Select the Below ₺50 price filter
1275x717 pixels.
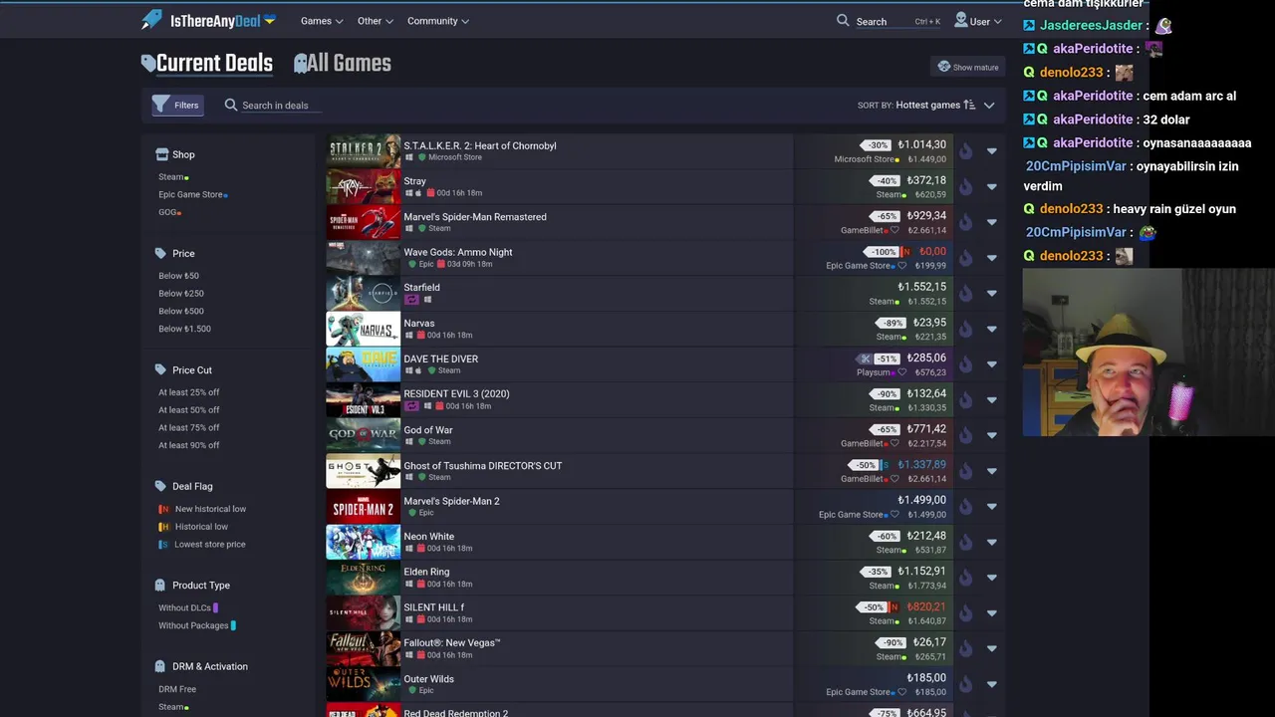click(x=178, y=276)
